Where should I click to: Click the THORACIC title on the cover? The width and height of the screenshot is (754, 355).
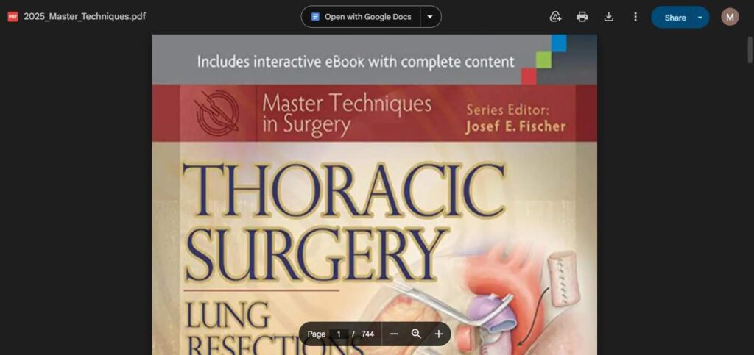click(344, 191)
